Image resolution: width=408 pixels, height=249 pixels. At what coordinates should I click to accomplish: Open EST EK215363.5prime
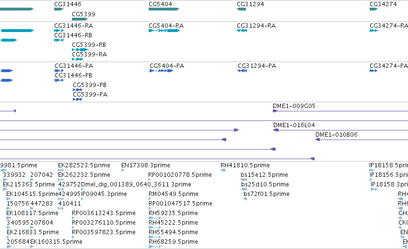[x=29, y=184]
